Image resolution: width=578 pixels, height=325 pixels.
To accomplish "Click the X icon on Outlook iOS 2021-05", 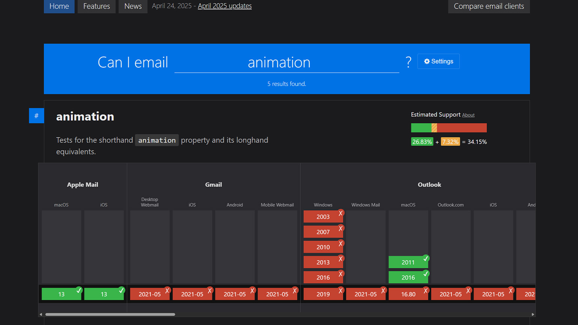I will pyautogui.click(x=511, y=290).
